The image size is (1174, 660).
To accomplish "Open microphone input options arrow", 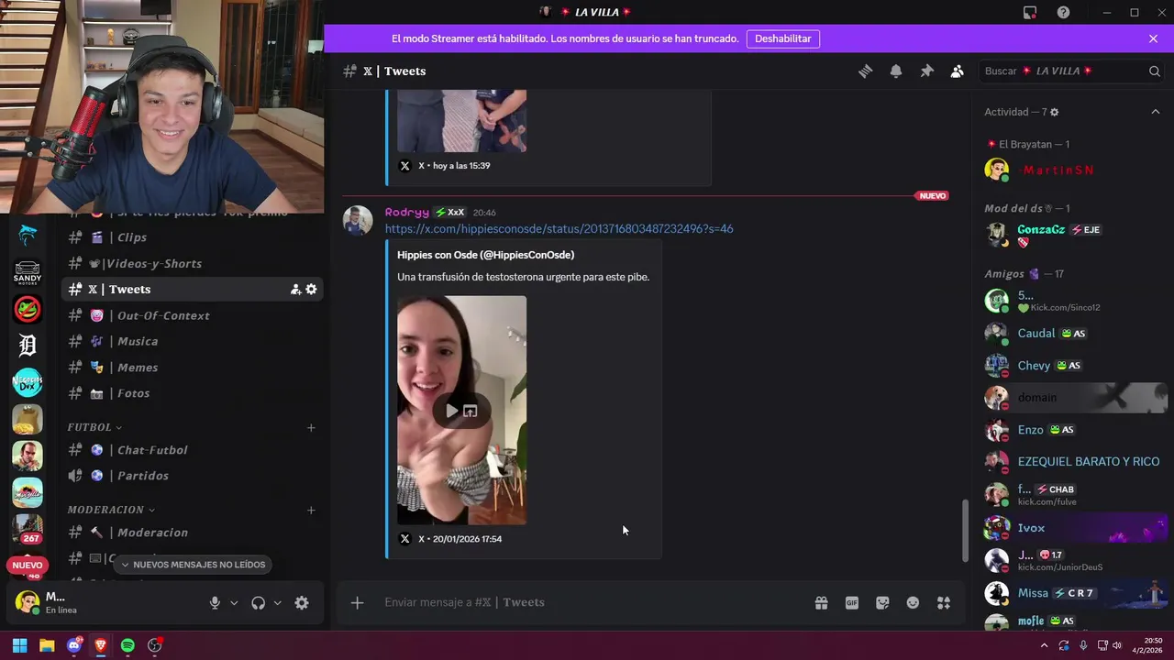I will click(x=234, y=603).
